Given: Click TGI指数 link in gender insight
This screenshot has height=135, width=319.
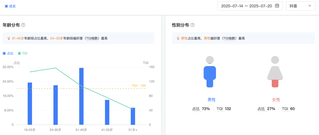Looking at the screenshot, I should click(229, 38).
